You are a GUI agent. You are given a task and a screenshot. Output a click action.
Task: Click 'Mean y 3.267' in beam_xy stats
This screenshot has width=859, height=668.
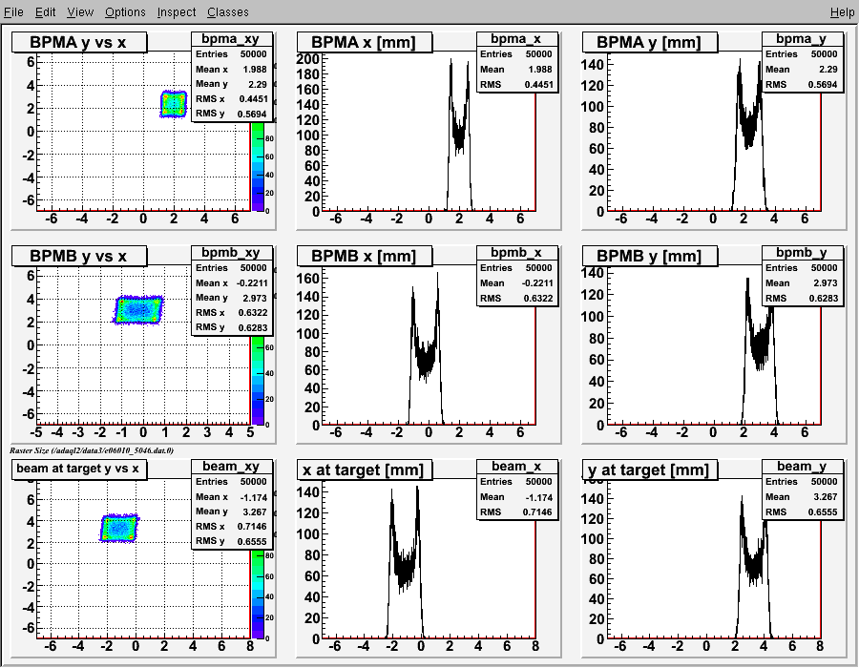click(232, 511)
